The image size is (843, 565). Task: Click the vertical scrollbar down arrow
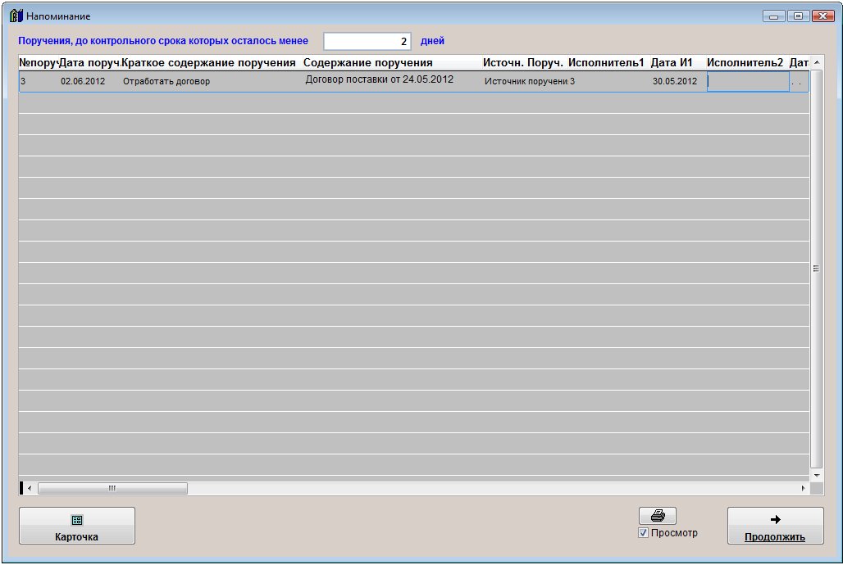(817, 475)
